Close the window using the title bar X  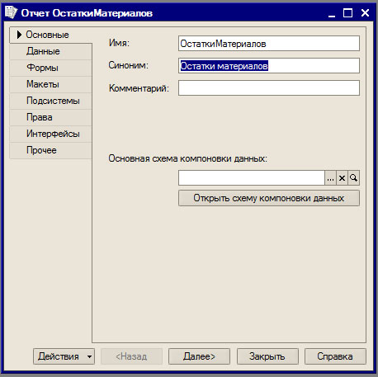pyautogui.click(x=365, y=13)
